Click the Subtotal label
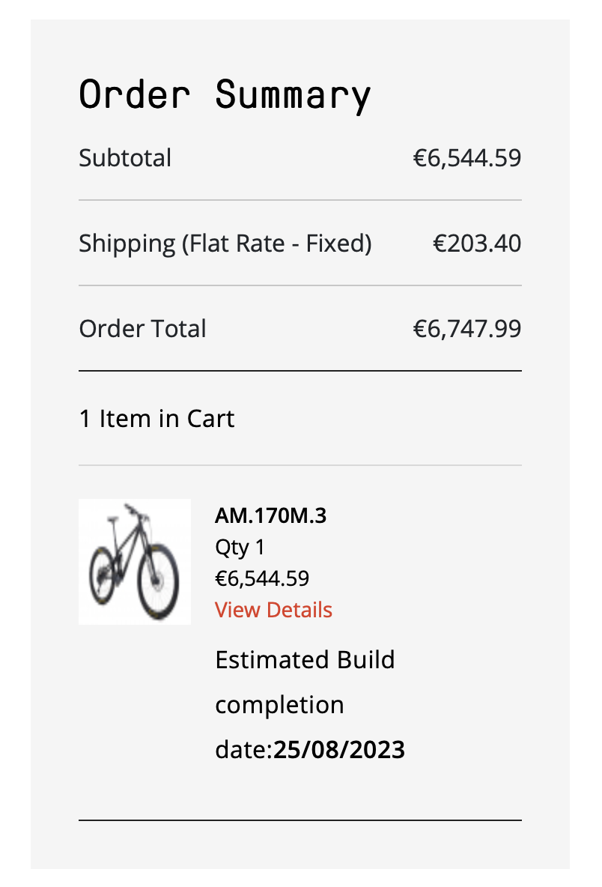 (125, 158)
